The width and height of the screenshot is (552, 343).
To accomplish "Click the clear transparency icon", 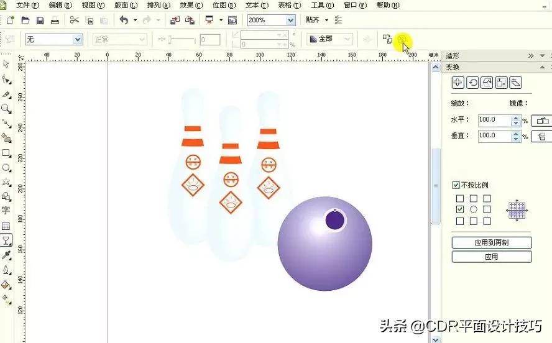I will click(402, 39).
